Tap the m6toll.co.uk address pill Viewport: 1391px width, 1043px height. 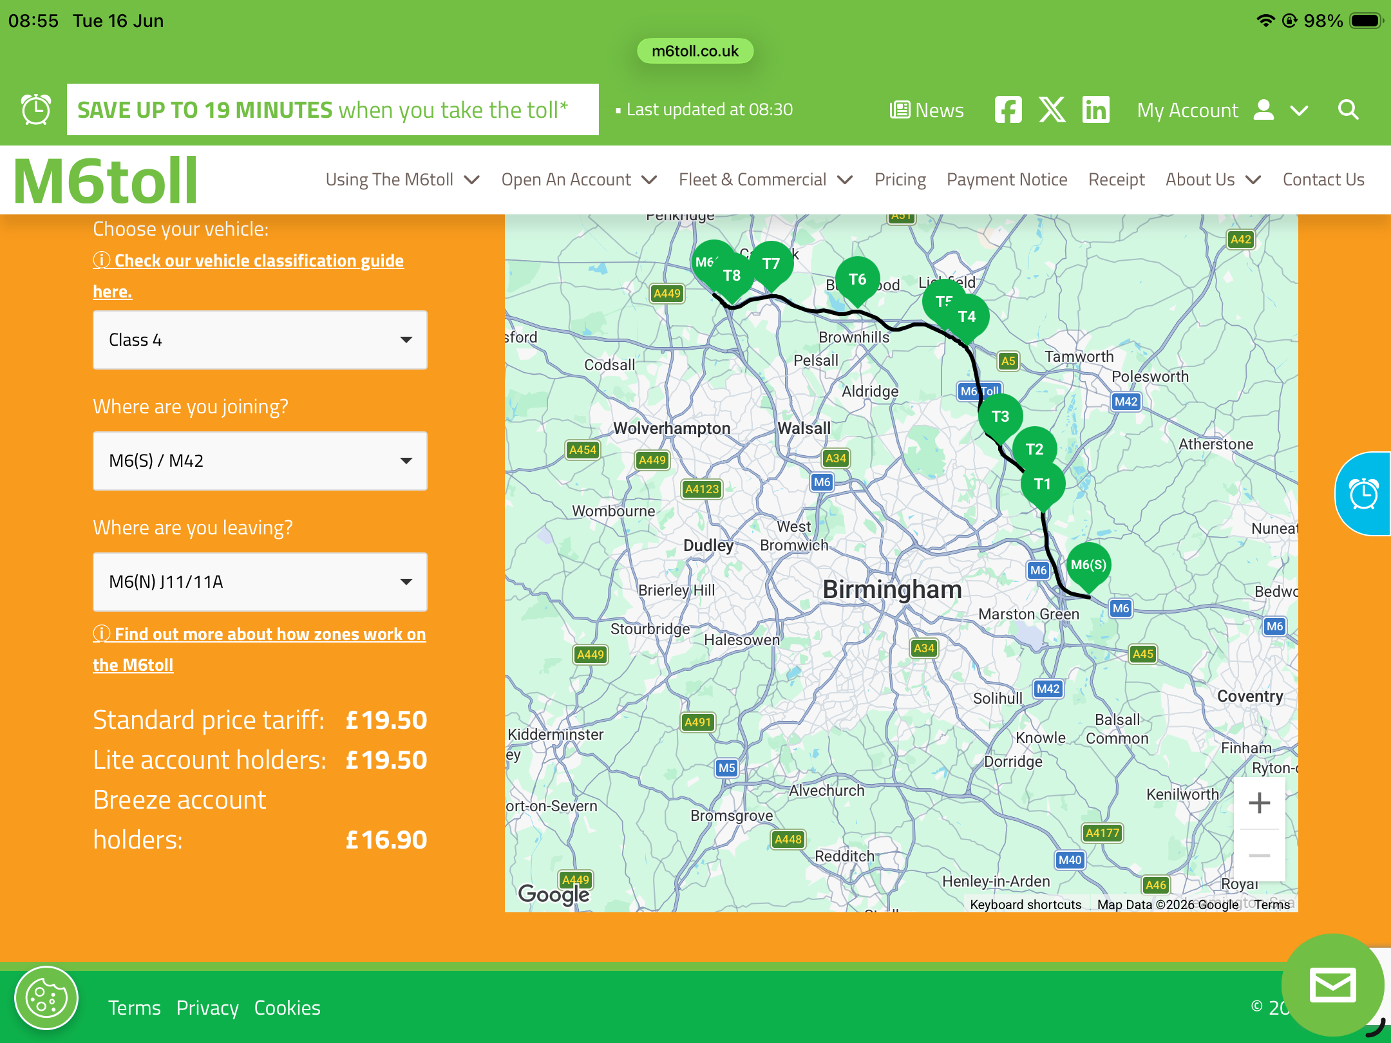[x=695, y=51]
